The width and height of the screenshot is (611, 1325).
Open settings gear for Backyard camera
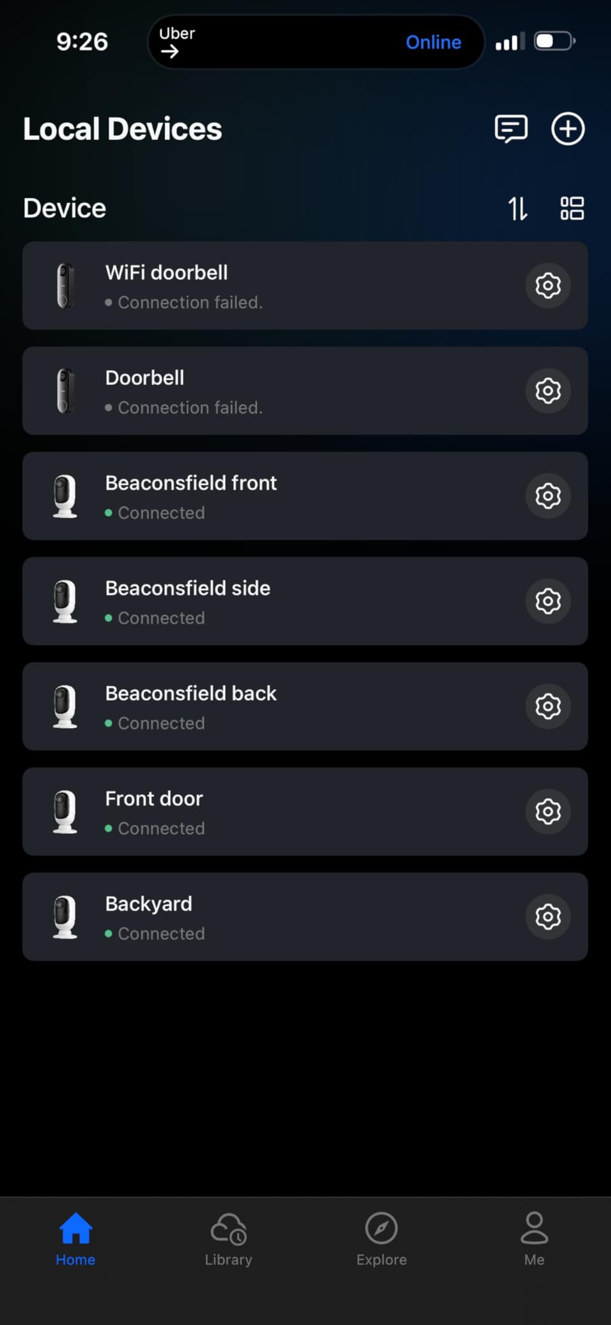coord(548,916)
